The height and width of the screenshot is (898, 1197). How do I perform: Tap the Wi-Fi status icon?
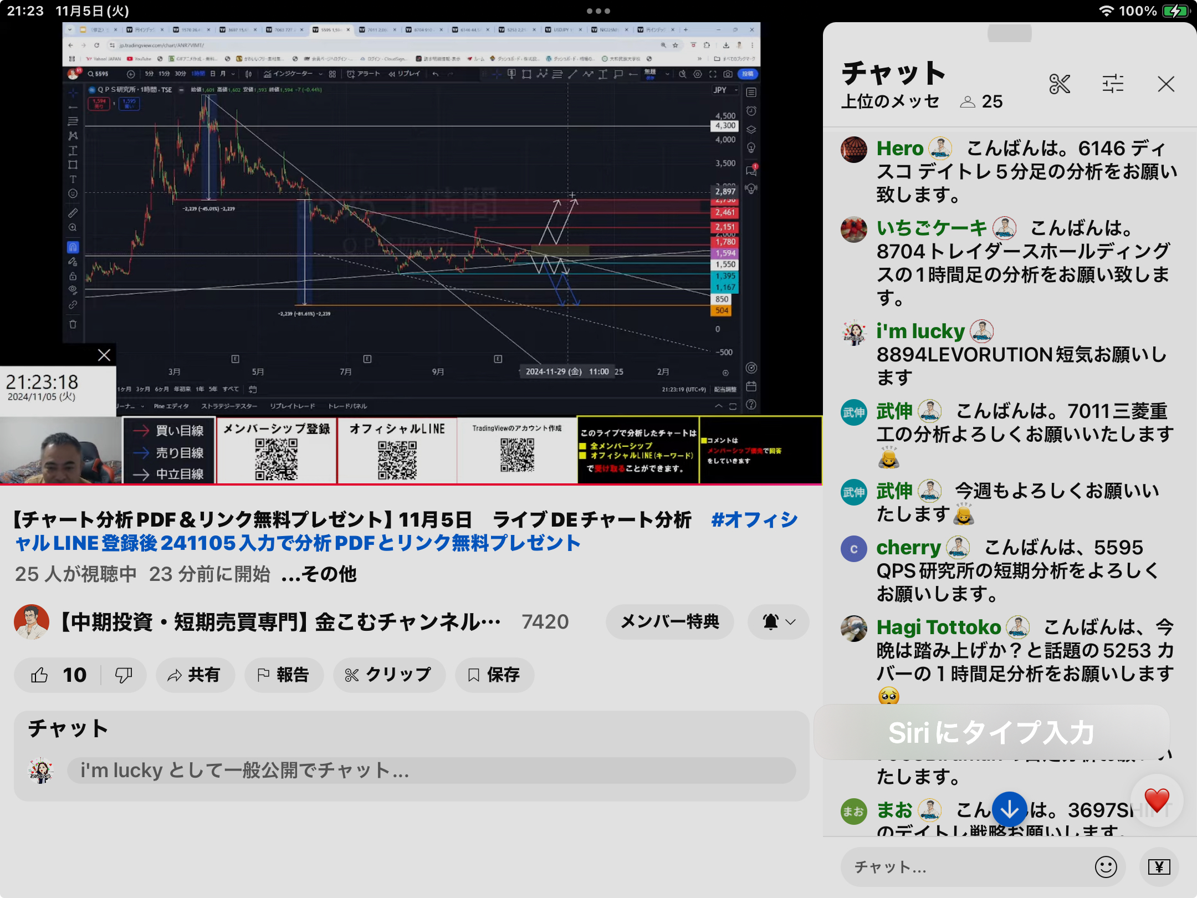click(1106, 11)
